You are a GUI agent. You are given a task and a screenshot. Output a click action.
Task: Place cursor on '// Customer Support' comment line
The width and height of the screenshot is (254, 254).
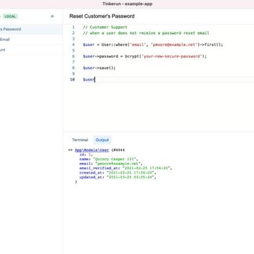click(x=105, y=28)
